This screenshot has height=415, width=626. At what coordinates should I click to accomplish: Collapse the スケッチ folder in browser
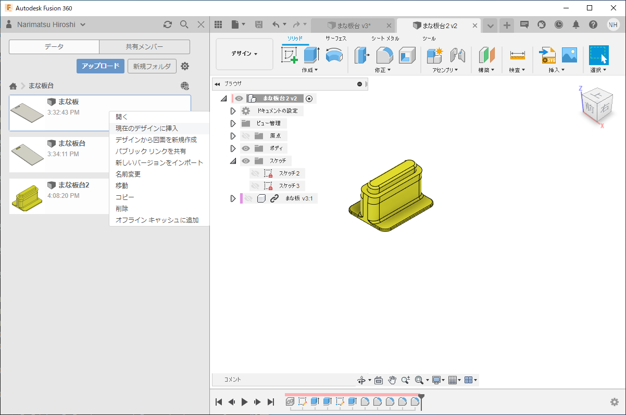233,161
